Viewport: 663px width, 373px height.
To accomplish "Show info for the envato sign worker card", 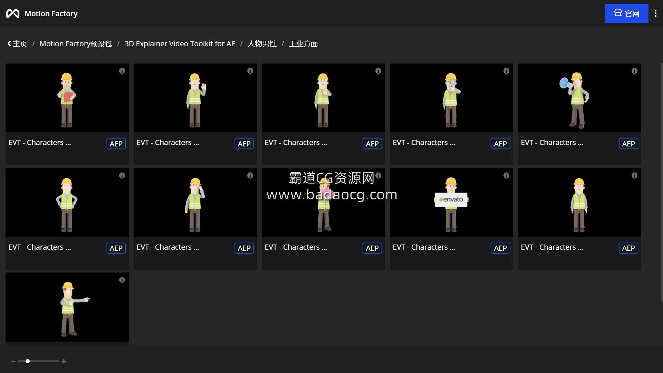I will coord(506,175).
